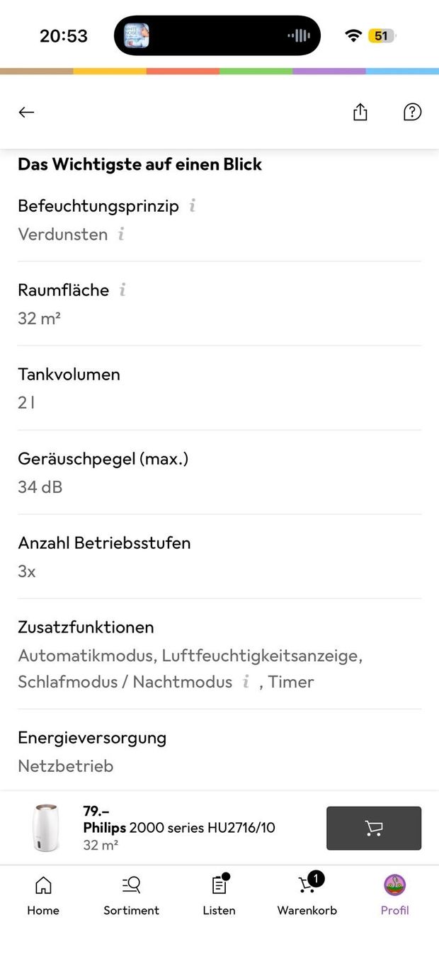Viewport: 439px width, 956px height.
Task: Tap the Philips humidifier product thumbnail
Action: (x=47, y=828)
